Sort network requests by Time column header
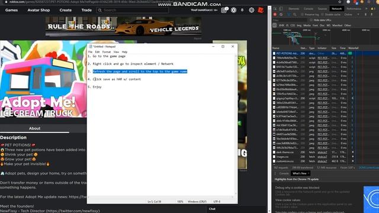The height and width of the screenshot is (213, 379). (343, 48)
